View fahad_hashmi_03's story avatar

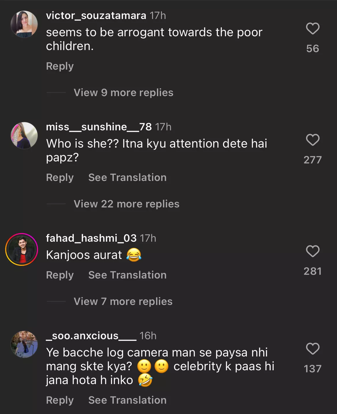tap(22, 249)
